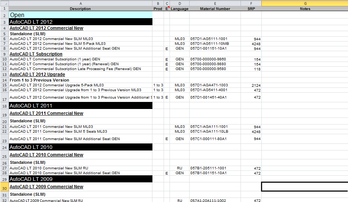Viewport: 348px width, 202px height.
Task: Select Commercial Subscription (1 year) GEN cell
Action: coord(81,59)
